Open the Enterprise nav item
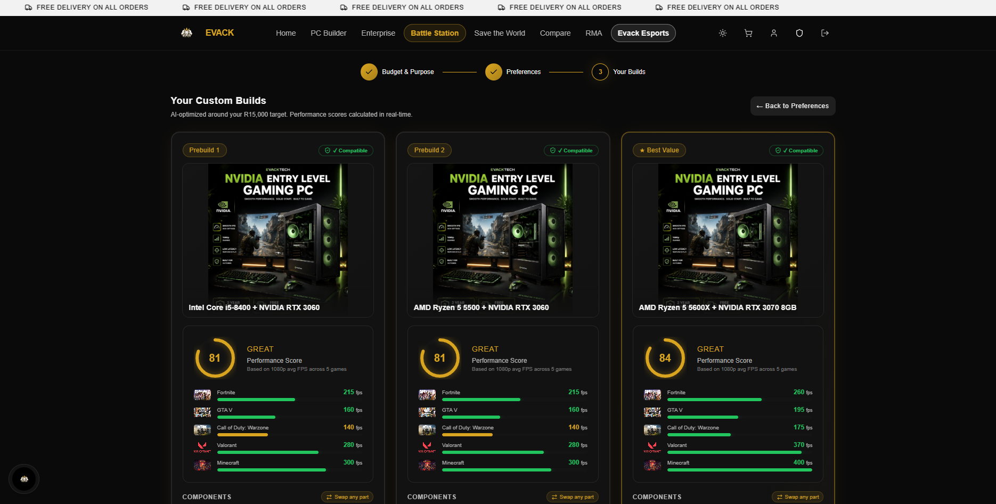This screenshot has width=996, height=504. pos(378,33)
